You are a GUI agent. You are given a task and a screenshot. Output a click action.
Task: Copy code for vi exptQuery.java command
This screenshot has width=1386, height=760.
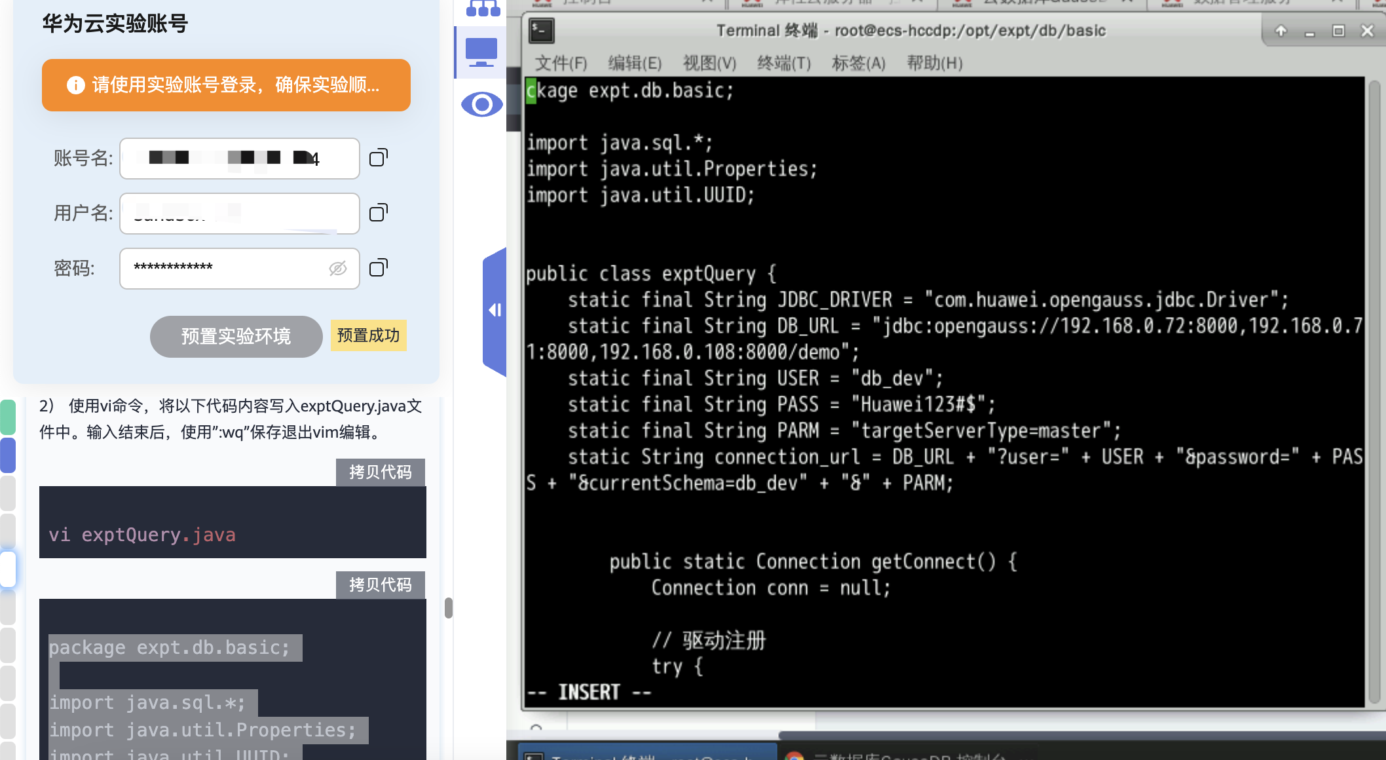pos(380,472)
